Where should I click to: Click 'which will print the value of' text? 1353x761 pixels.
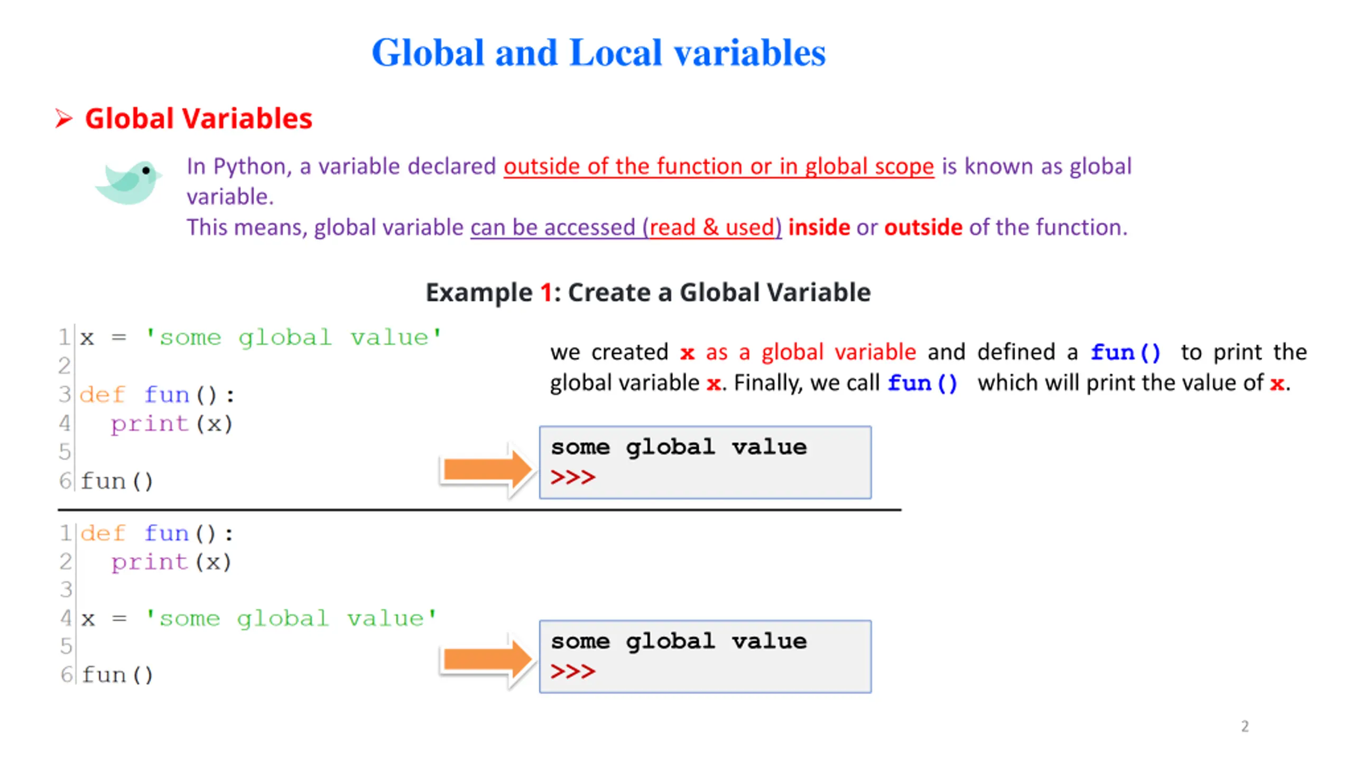(x=1121, y=383)
